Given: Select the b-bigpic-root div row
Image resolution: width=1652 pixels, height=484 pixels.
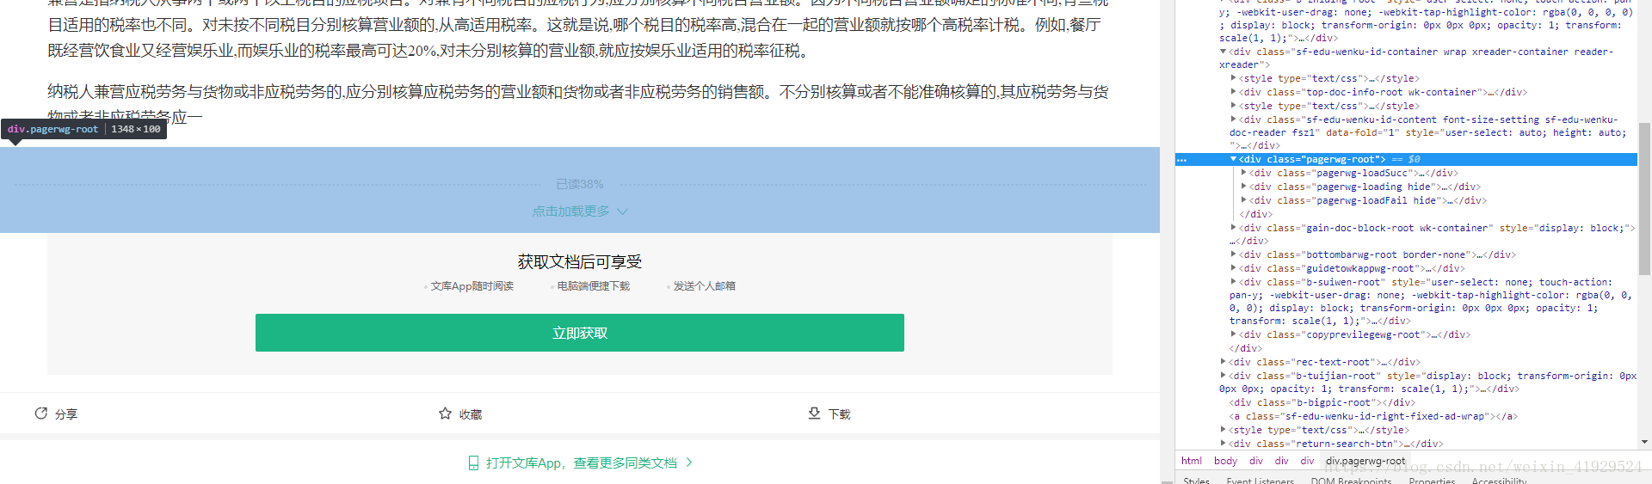Looking at the screenshot, I should point(1322,402).
